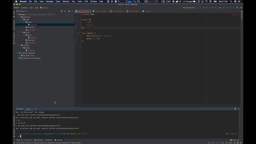256x144 pixels.
Task: Switch to second main.go editor tab
Action: point(100,11)
